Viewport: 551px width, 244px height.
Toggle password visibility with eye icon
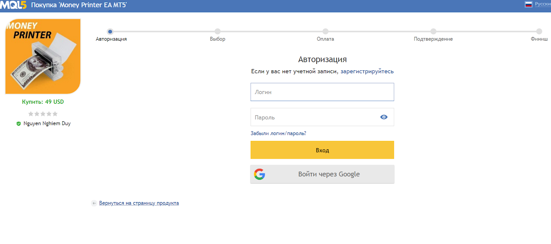pos(384,117)
